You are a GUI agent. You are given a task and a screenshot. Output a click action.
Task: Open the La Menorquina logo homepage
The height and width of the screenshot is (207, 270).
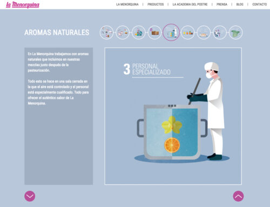23,5
